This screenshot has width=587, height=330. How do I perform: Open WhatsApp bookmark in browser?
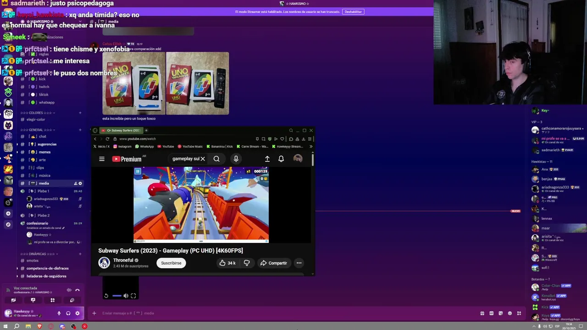144,147
